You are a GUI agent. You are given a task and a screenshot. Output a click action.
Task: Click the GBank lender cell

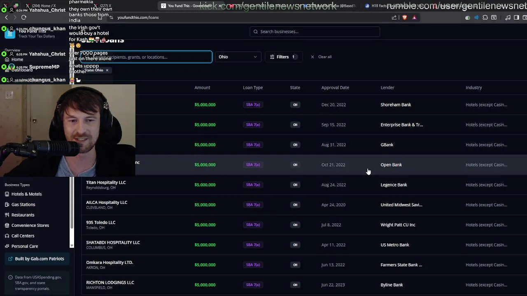[x=387, y=145]
